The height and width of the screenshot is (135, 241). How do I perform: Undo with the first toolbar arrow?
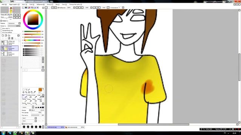point(46,7)
